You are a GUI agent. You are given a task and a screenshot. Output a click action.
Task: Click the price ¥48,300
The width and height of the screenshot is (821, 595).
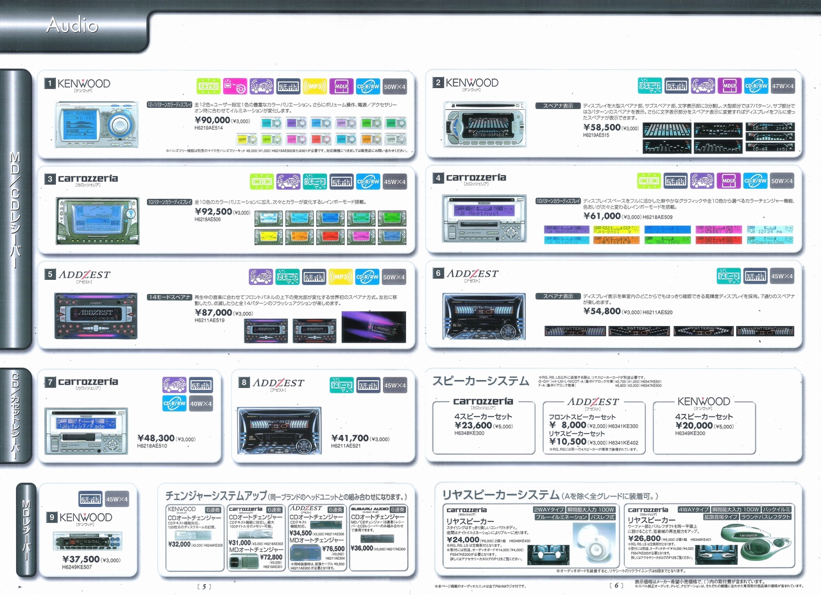point(156,438)
